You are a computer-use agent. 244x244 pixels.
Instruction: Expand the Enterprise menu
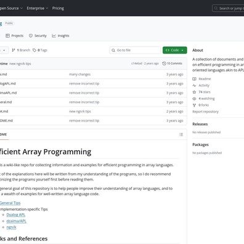(38, 8)
